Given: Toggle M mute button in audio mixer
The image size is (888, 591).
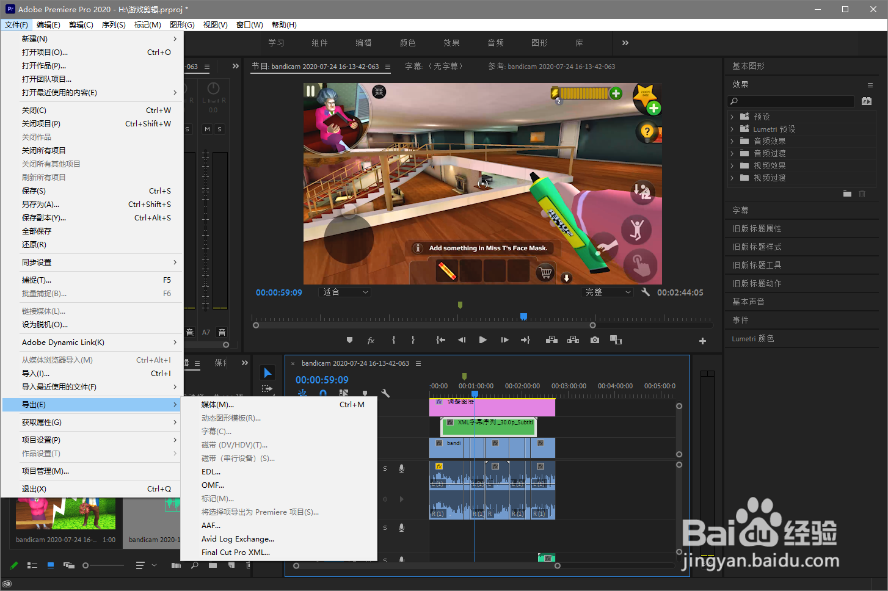Looking at the screenshot, I should (x=208, y=129).
